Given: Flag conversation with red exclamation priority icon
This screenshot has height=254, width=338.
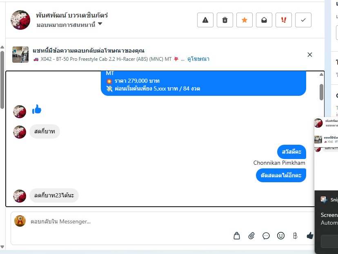Looking at the screenshot, I should tap(284, 20).
